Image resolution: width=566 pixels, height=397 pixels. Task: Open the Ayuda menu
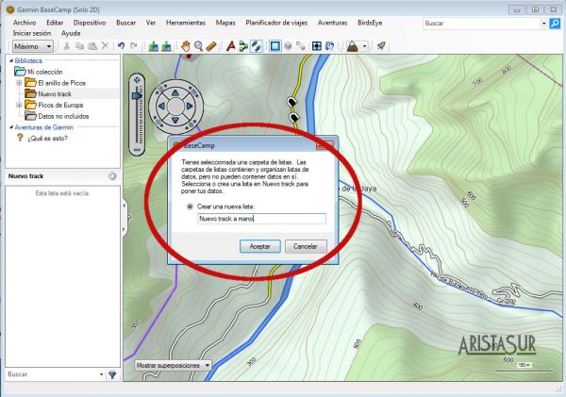click(x=71, y=33)
